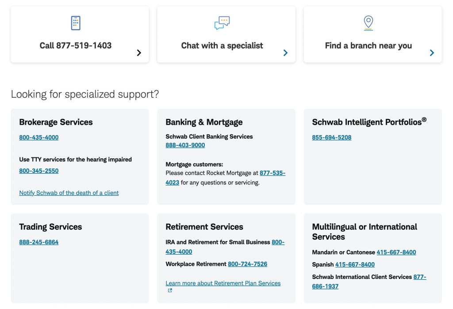Call the TTY number 800-345-2550
453x309 pixels.
(x=39, y=171)
